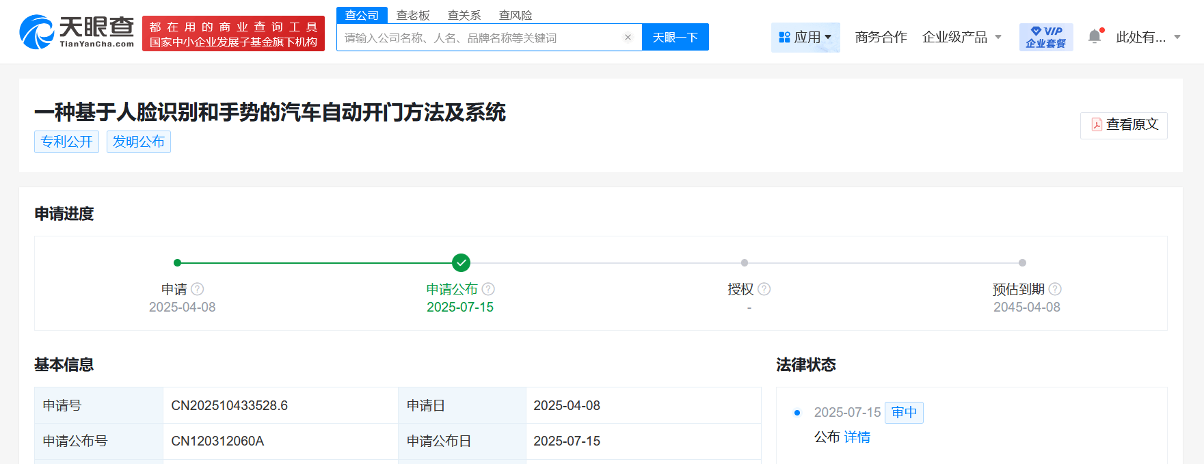Image resolution: width=1204 pixels, height=464 pixels.
Task: Switch to the 查公司 tab
Action: (x=362, y=15)
